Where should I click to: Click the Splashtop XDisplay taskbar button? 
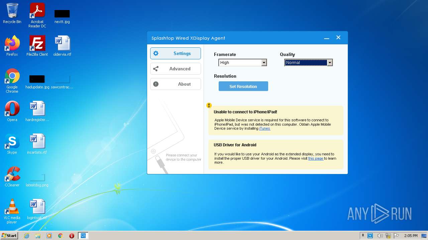tap(83, 236)
